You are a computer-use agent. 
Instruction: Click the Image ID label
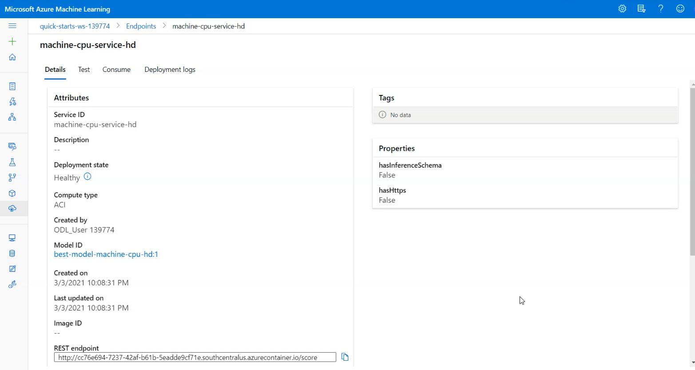point(68,323)
